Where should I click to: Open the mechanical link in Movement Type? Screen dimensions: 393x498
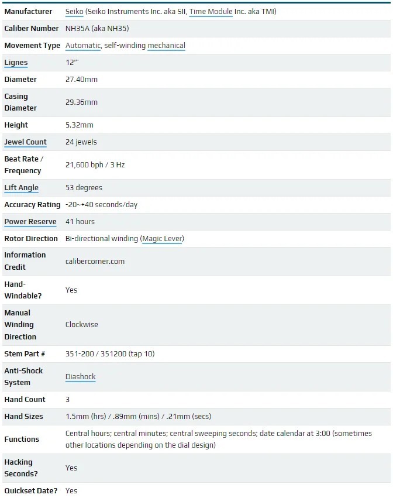pos(166,46)
